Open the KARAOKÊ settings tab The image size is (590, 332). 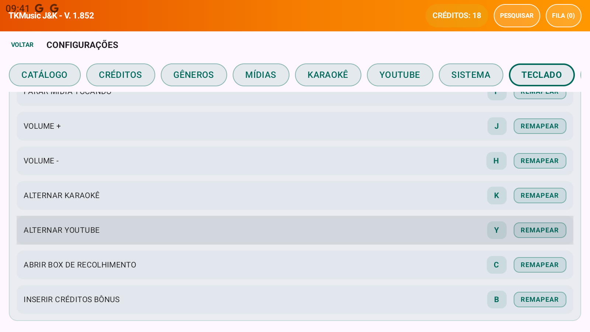[x=328, y=75]
